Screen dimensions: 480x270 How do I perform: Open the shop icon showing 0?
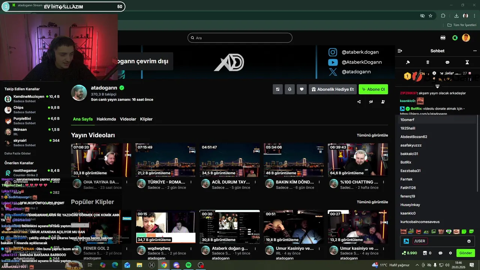click(x=427, y=253)
